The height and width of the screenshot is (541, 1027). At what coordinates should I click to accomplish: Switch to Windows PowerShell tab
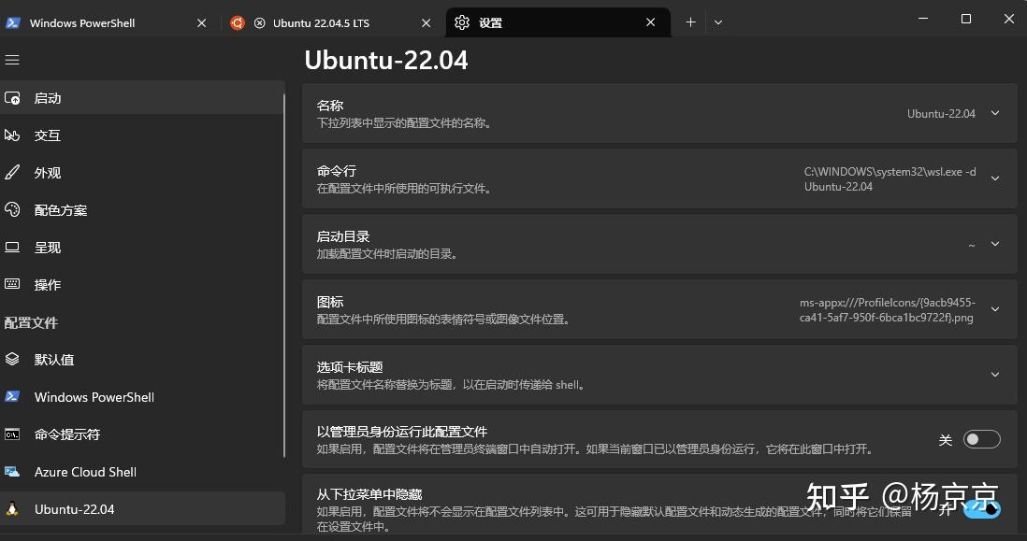[108, 23]
